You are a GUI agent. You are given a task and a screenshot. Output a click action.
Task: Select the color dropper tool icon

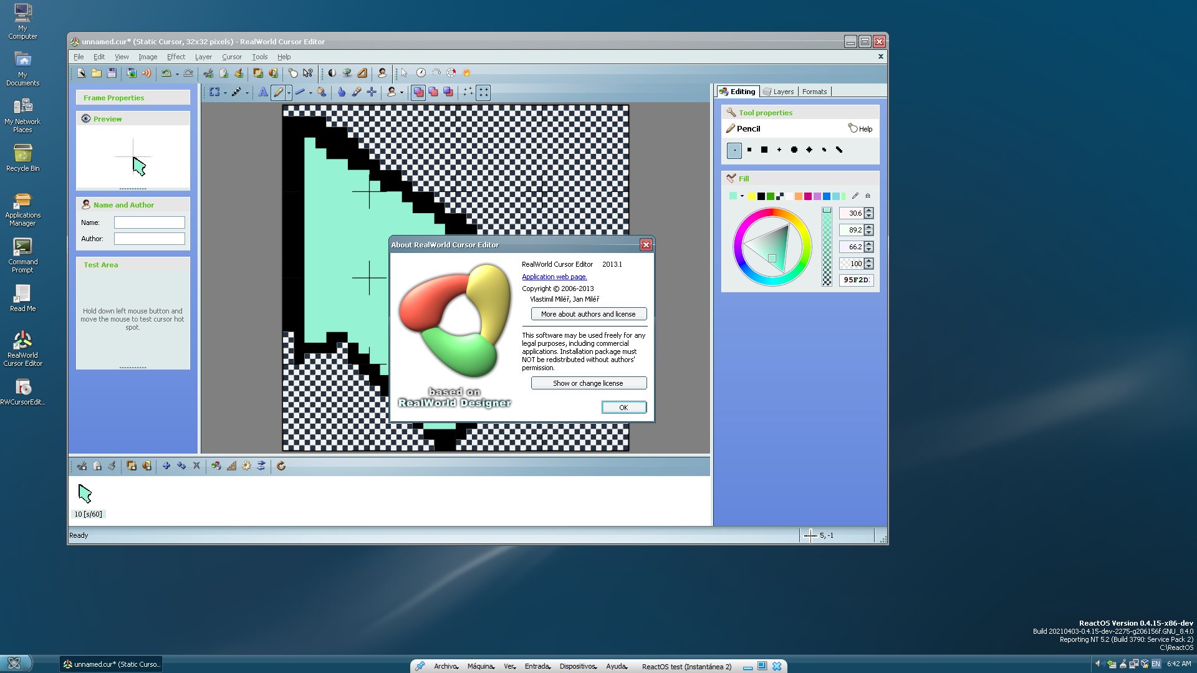click(357, 92)
